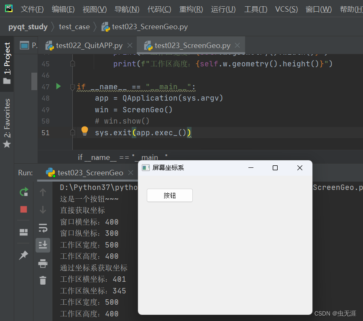Maximize the 屏幕坐标系 window
Screen dimensions: 363x321
(x=275, y=168)
